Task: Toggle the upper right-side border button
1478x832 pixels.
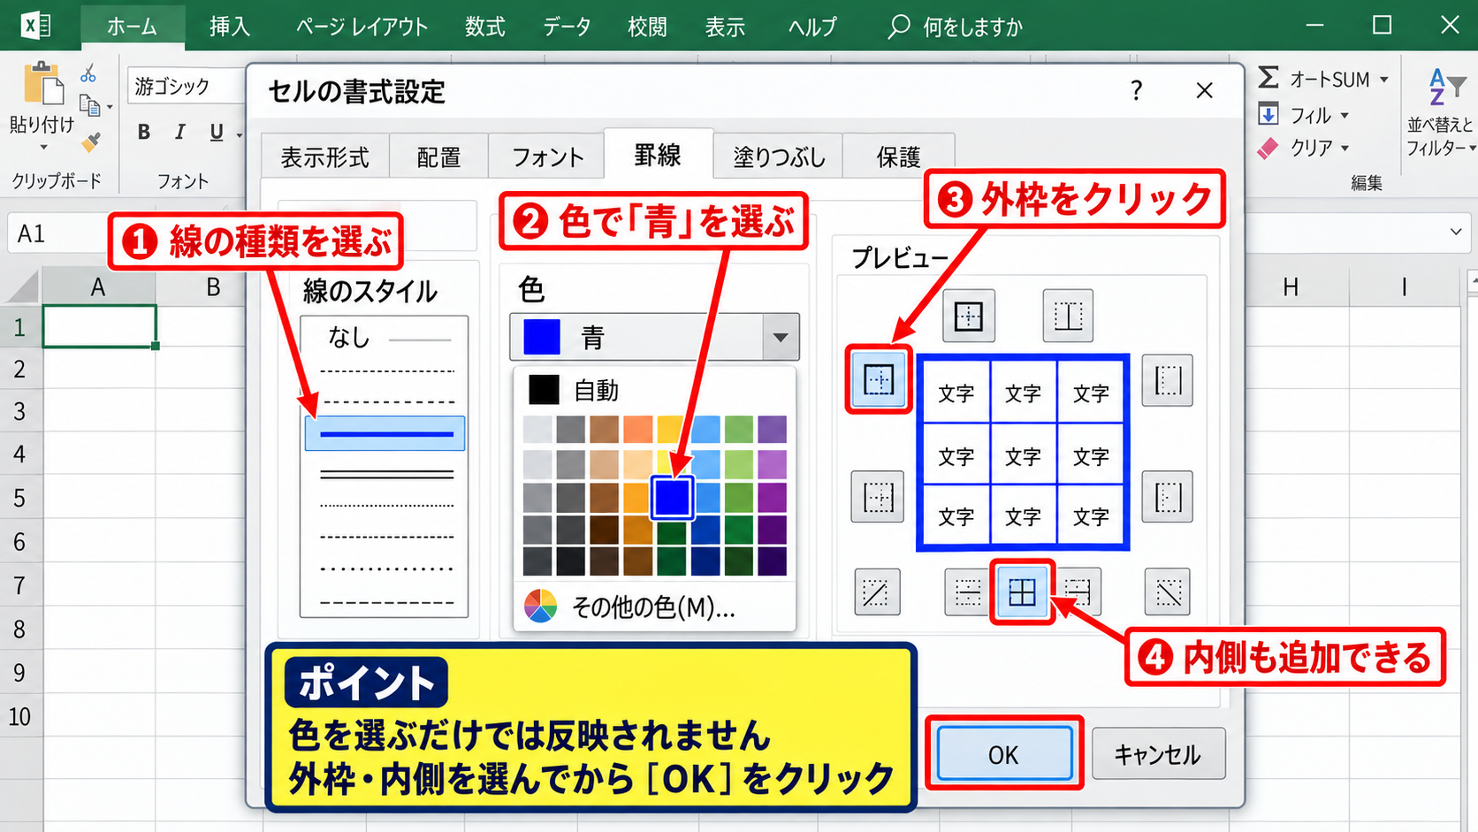Action: [1168, 380]
